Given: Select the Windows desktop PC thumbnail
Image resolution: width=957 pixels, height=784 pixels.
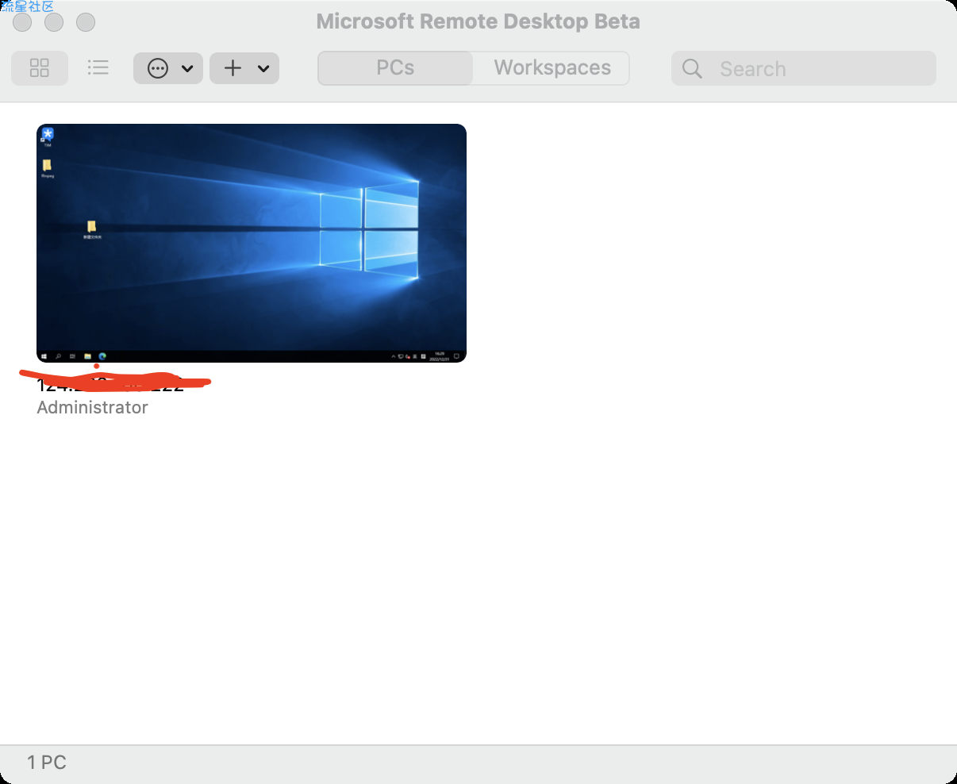Looking at the screenshot, I should [x=252, y=243].
